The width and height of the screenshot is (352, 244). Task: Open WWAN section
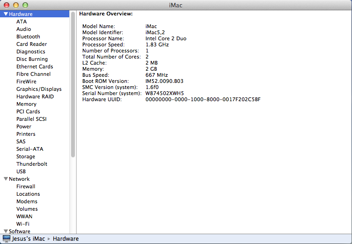pos(24,216)
